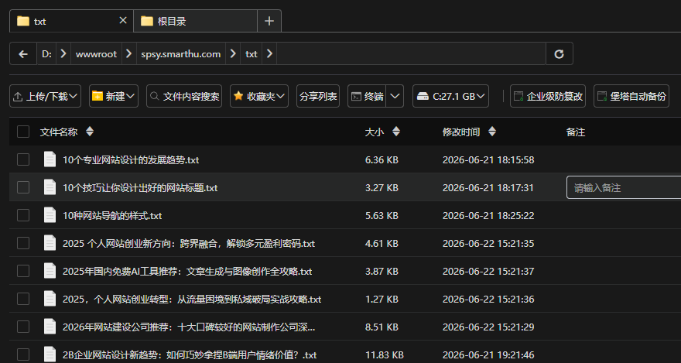Add a new tab with plus icon
This screenshot has width=681, height=363.
[x=269, y=21]
